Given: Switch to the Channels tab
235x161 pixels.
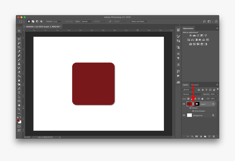Looking at the screenshot, I should point(195,85).
